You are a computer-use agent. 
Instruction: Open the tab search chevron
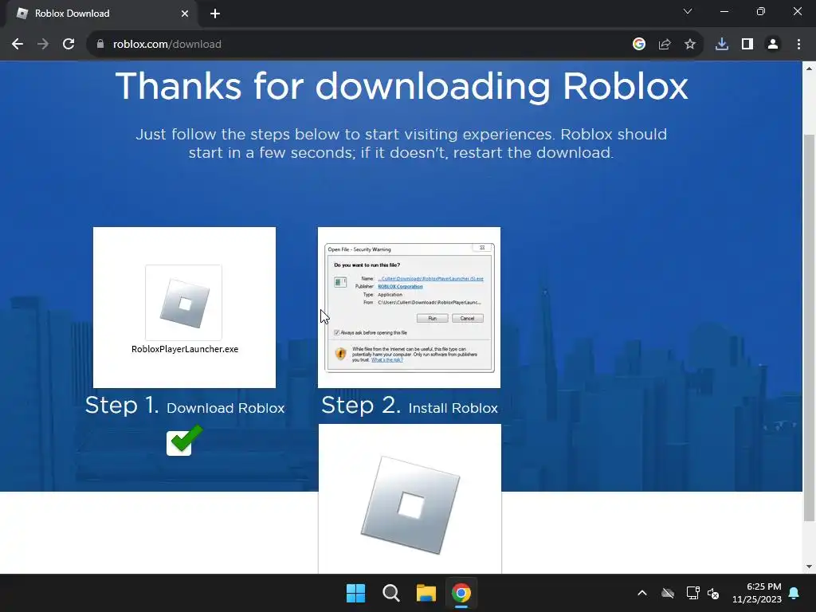688,11
